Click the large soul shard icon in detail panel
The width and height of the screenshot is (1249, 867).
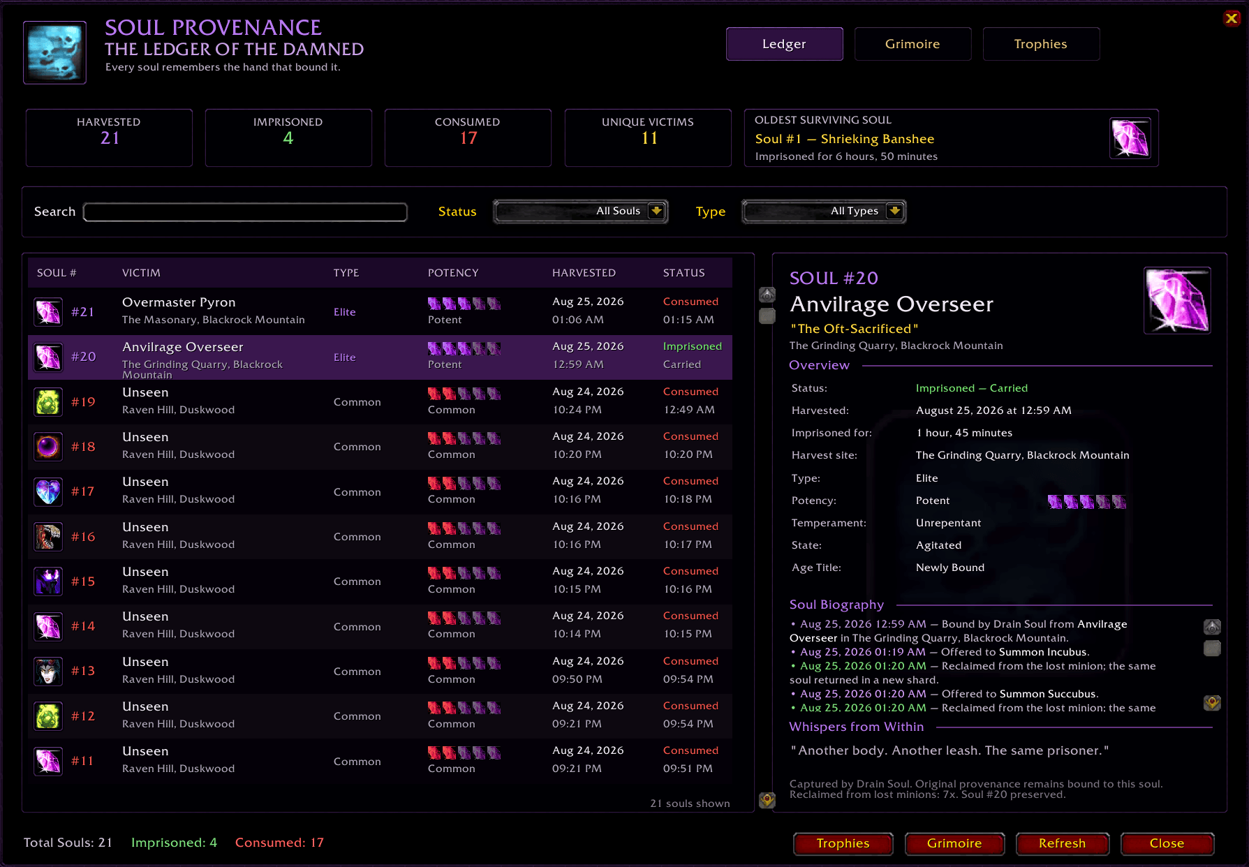coord(1177,300)
